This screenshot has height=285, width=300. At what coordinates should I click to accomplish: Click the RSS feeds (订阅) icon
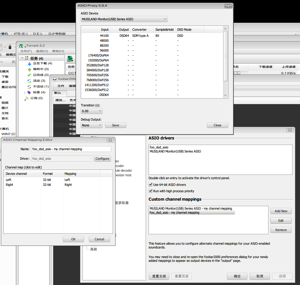coord(27,98)
